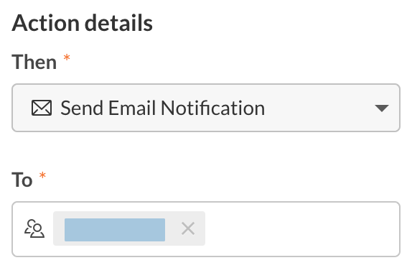Click the Action details heading
Image resolution: width=412 pixels, height=273 pixels.
click(x=83, y=23)
